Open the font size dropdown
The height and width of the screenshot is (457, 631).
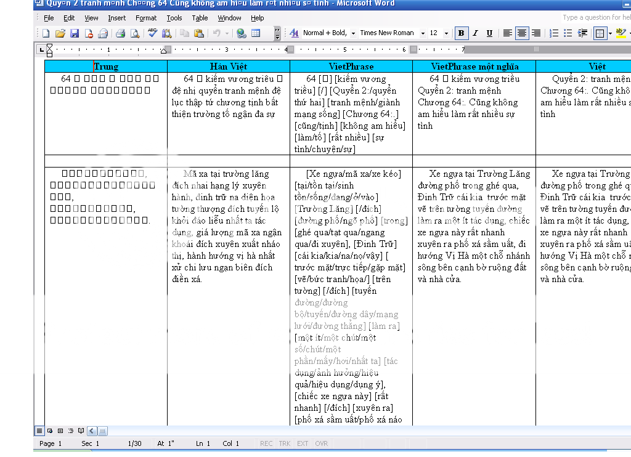[x=447, y=33]
